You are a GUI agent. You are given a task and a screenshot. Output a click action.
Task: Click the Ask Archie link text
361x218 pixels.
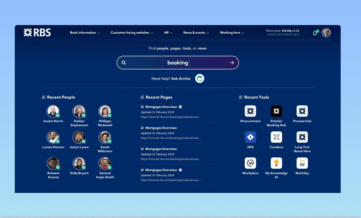click(x=181, y=79)
